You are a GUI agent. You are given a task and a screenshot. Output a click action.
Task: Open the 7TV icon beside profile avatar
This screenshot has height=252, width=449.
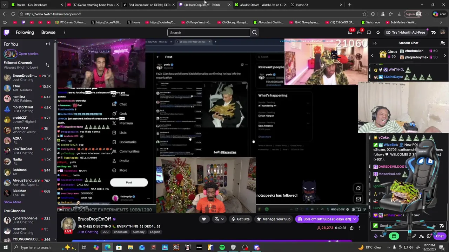(x=434, y=33)
